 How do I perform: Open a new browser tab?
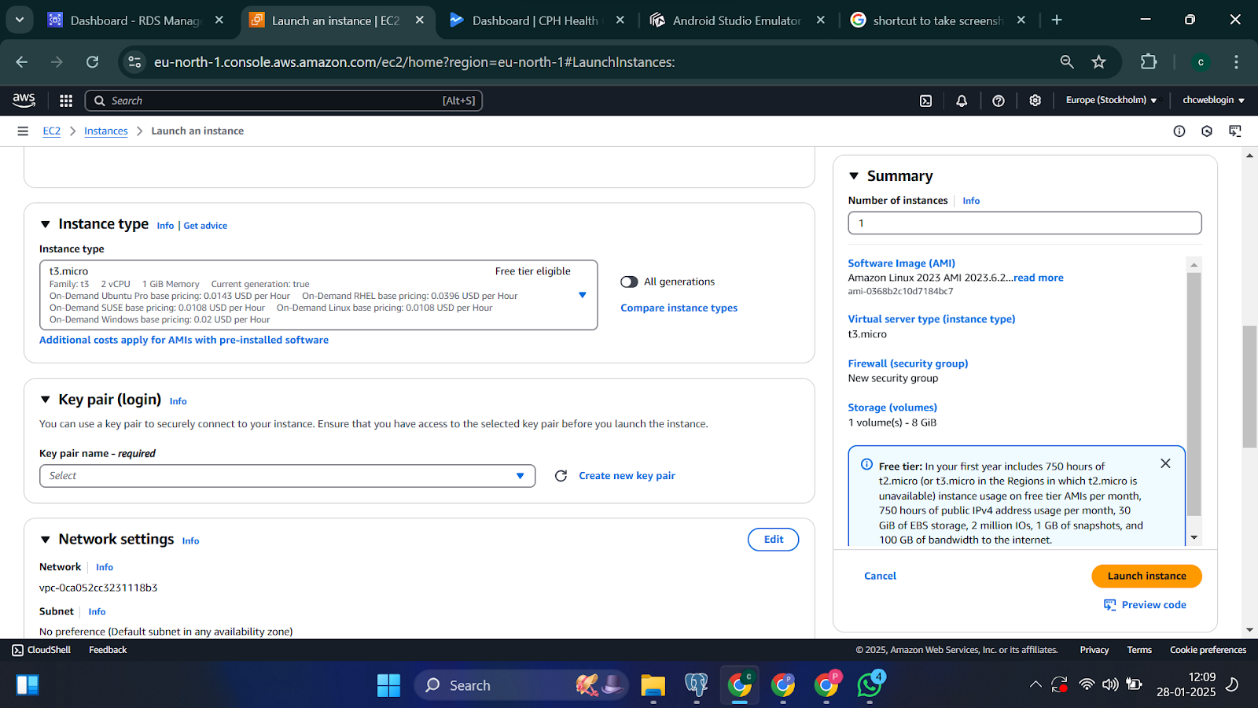1057,20
